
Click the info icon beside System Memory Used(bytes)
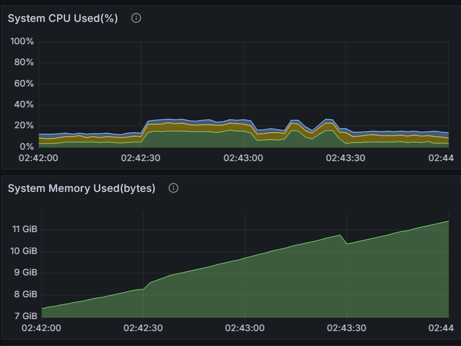pos(173,188)
